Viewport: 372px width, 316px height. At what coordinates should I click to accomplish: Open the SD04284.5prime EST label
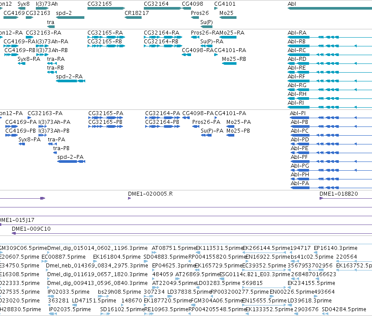tap(344, 309)
